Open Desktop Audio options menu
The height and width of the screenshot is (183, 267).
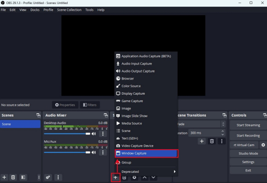pyautogui.click(x=103, y=134)
